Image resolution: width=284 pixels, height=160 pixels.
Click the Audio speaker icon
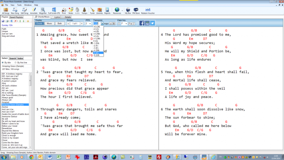[x=77, y=11]
